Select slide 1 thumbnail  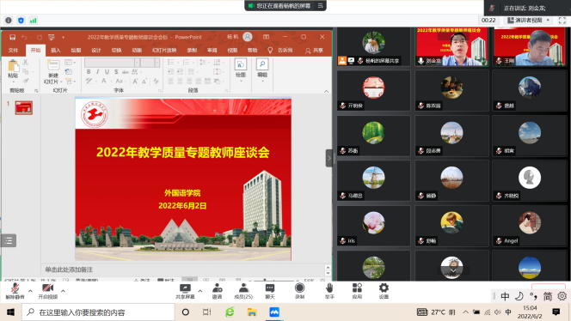coord(24,107)
